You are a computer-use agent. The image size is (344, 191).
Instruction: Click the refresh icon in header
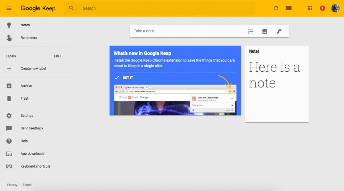(276, 8)
